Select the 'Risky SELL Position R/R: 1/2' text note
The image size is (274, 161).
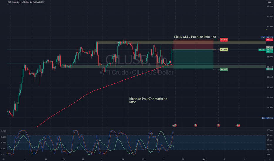tap(195, 37)
